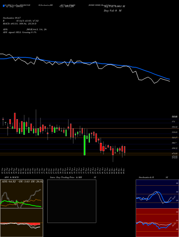Screen dimensions: 179x237
Task: Click the empty Intra Day Trading Price chart box
Action: (72, 201)
